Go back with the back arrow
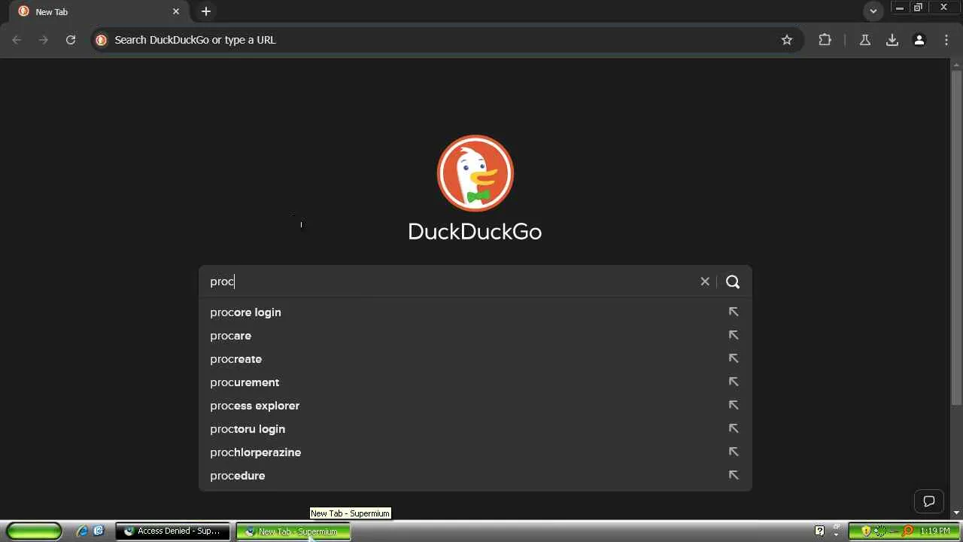Screen dimensions: 963x542 coord(17,40)
